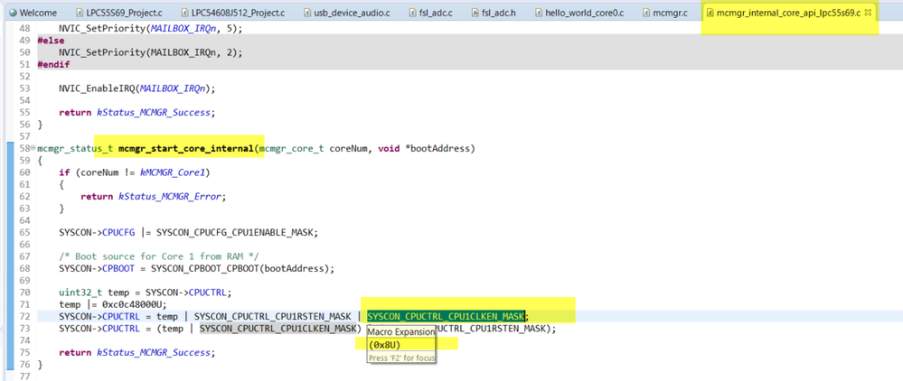The image size is (903, 381).
Task: Click the highlighted SYSCON_CPUCTRL_CPU1CLKEN_MASK on line 72
Action: (446, 316)
